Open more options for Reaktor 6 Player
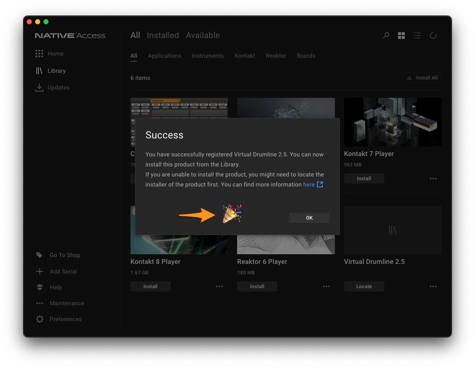This screenshot has width=475, height=368. tap(326, 286)
